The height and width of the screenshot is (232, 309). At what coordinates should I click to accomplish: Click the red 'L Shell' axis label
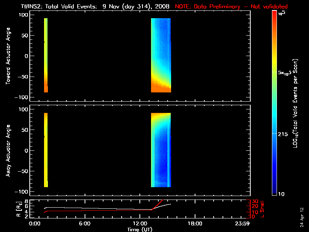262,209
